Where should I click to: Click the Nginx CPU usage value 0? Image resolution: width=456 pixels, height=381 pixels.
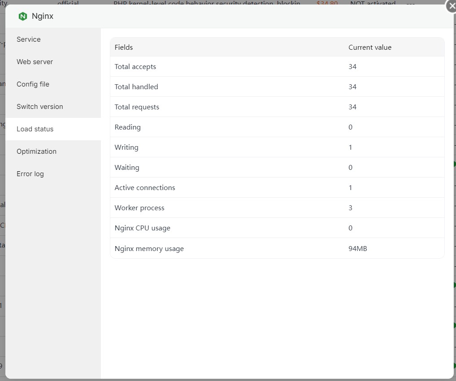click(351, 228)
